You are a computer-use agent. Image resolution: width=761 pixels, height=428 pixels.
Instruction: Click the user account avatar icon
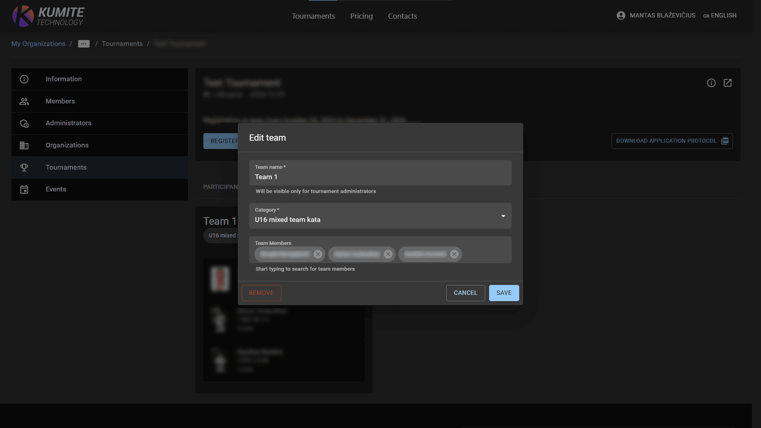621,15
